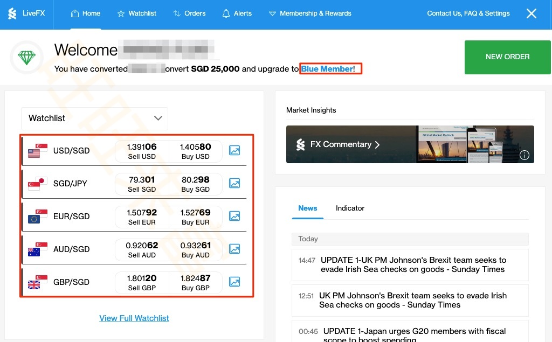Expand the Watchlist dropdown
The image size is (552, 342).
(x=94, y=118)
